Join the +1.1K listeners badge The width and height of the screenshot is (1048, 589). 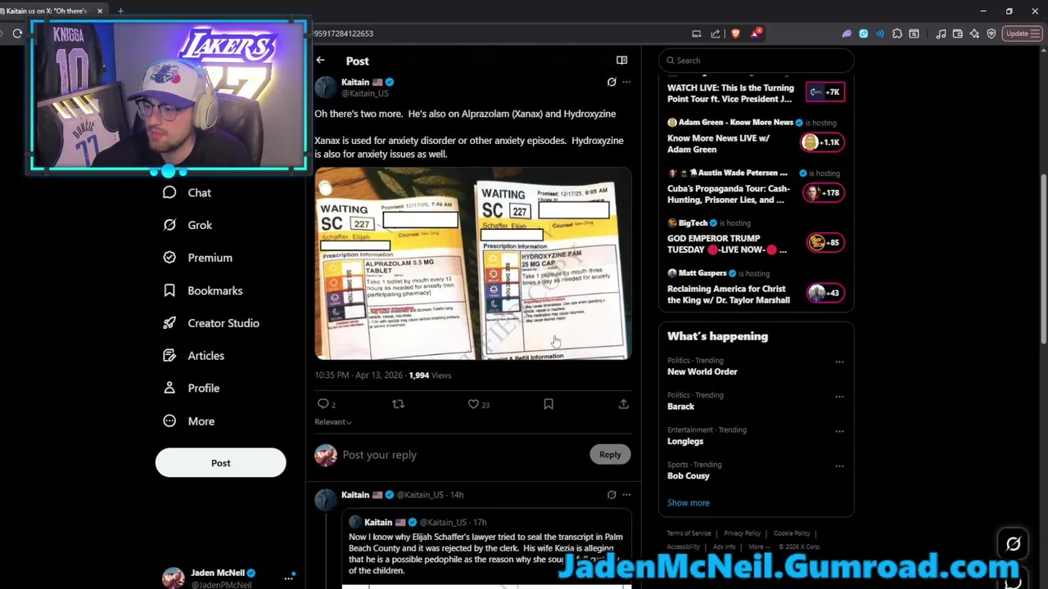click(x=821, y=142)
